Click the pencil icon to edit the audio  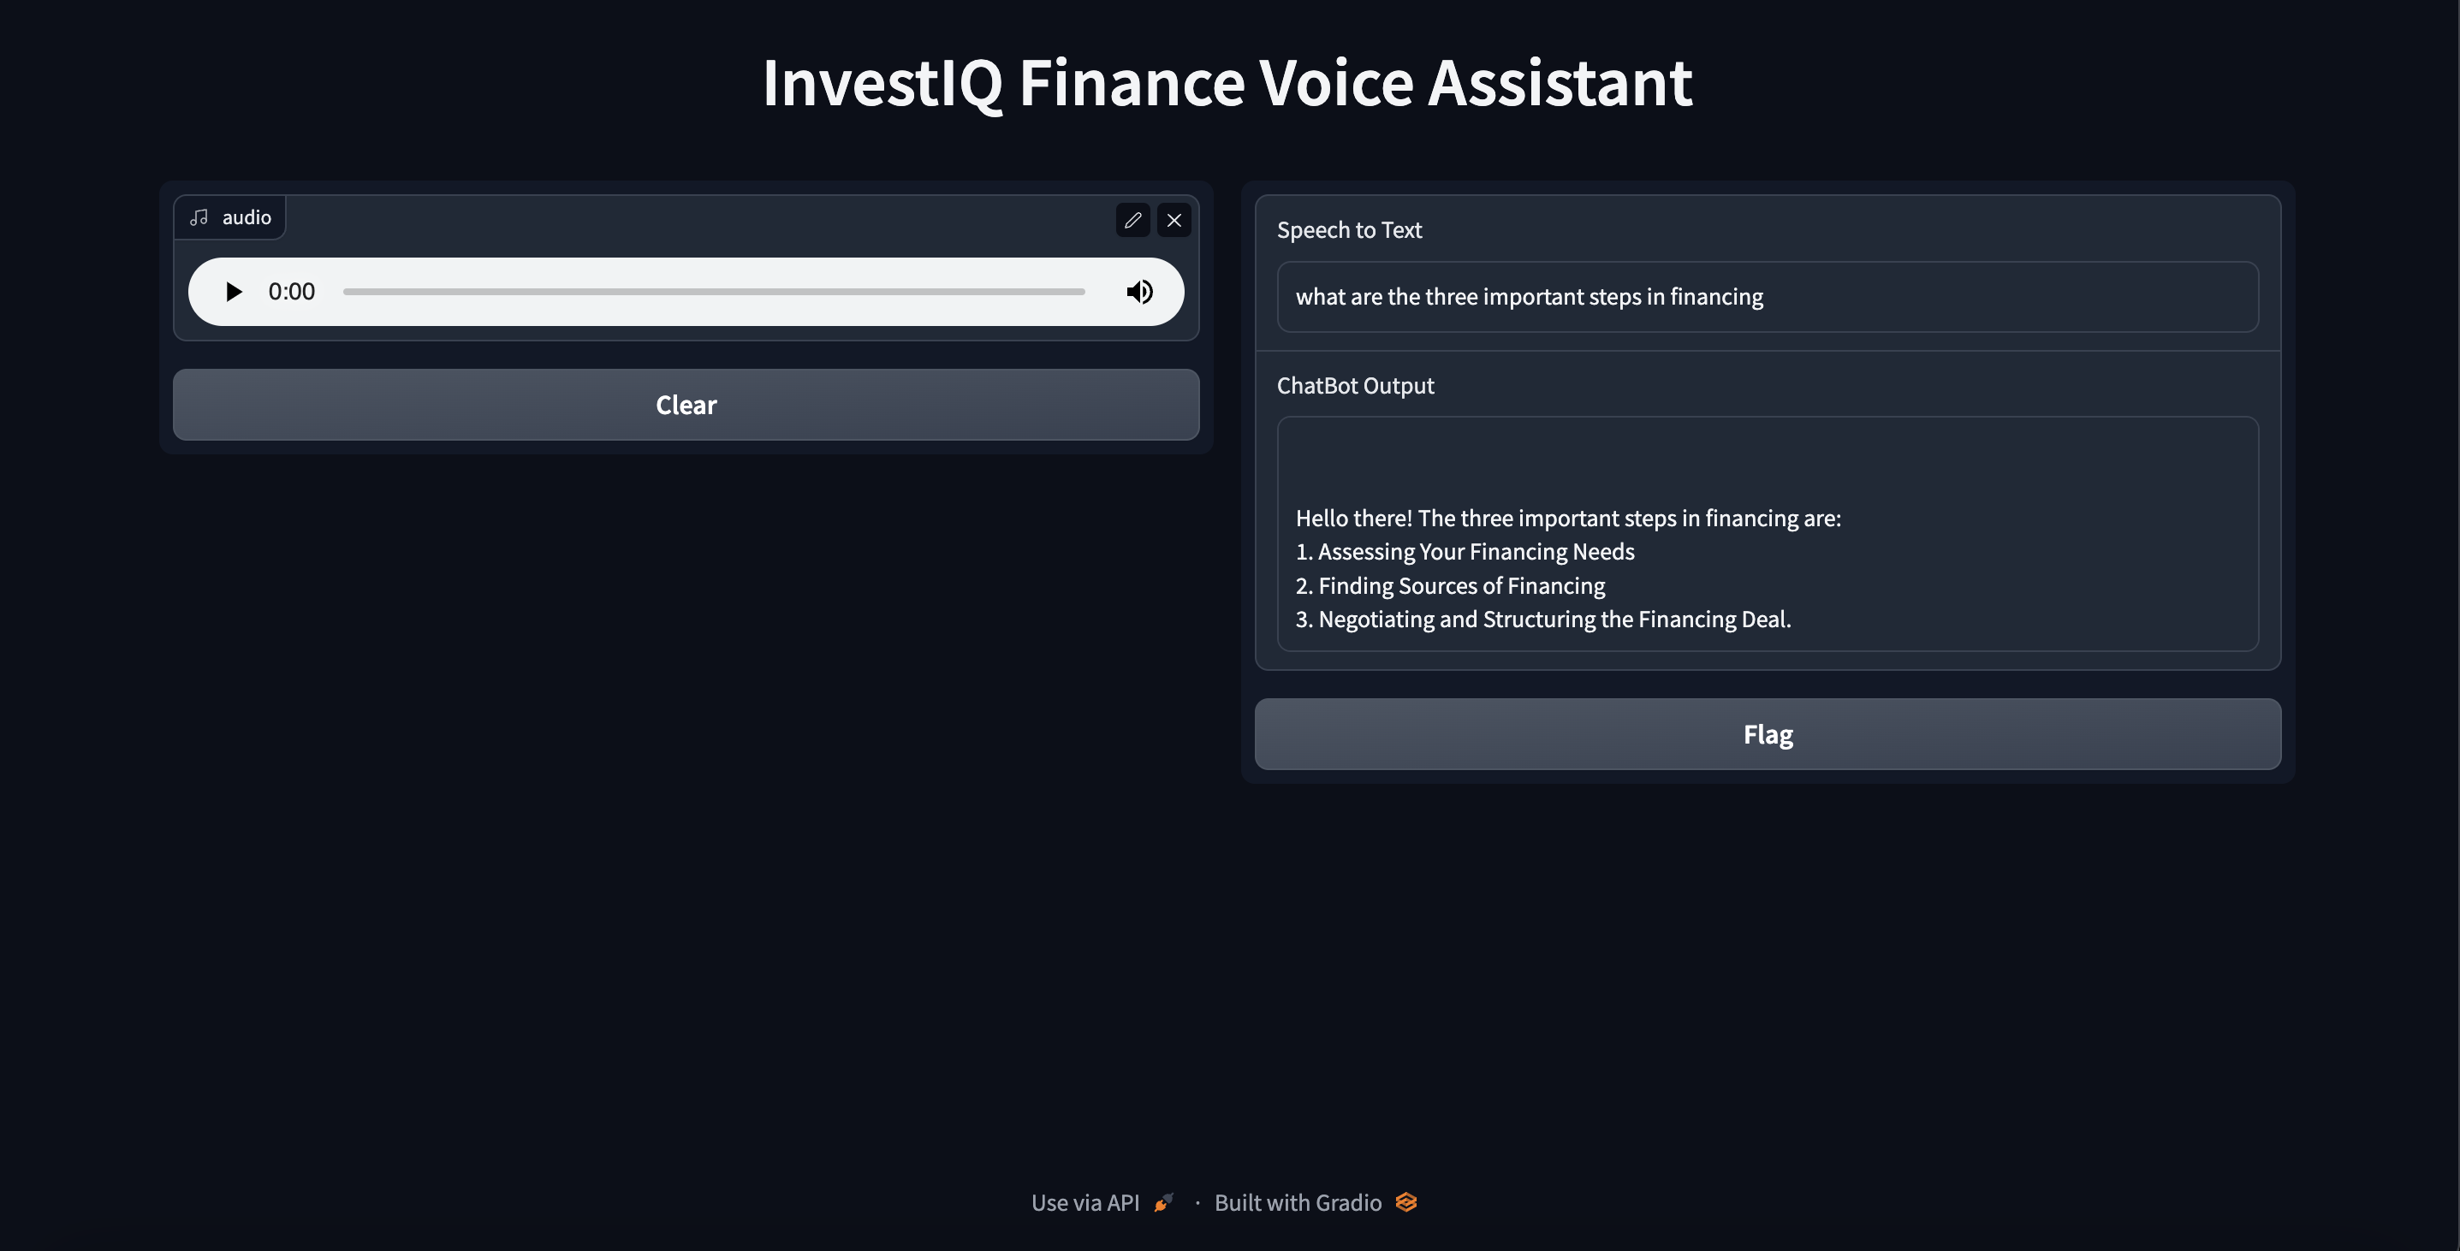[x=1132, y=220]
